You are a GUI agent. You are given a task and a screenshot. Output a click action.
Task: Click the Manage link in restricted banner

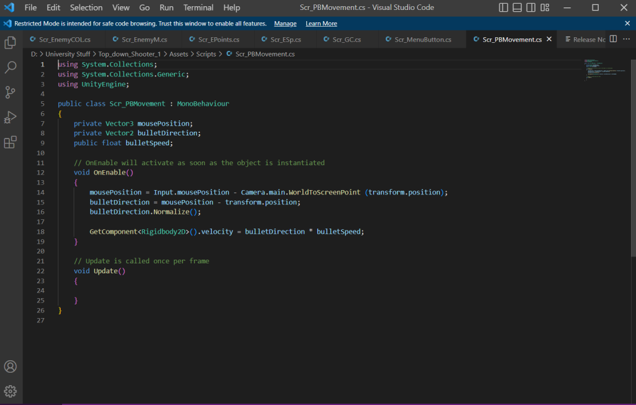[x=285, y=24]
